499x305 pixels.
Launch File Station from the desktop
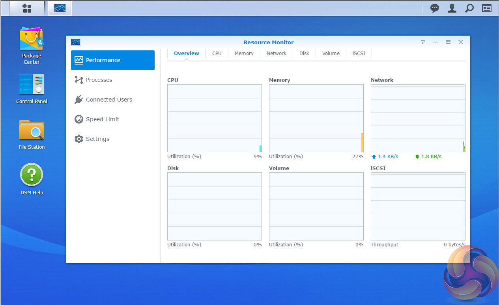point(32,131)
